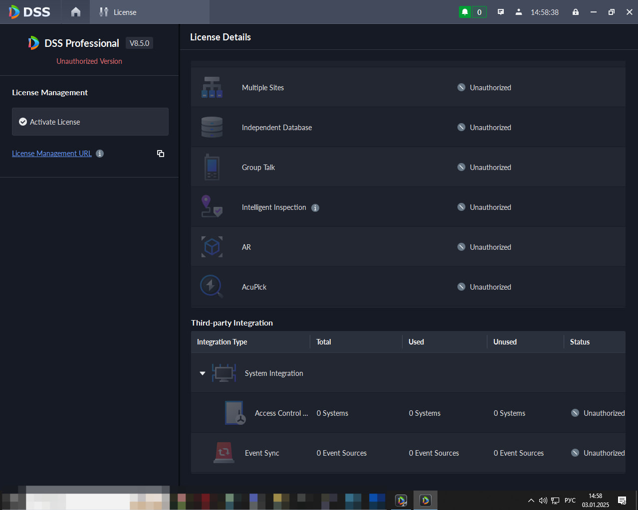Select the Event Sync integration row
Screen dimensions: 638x510
[408, 453]
